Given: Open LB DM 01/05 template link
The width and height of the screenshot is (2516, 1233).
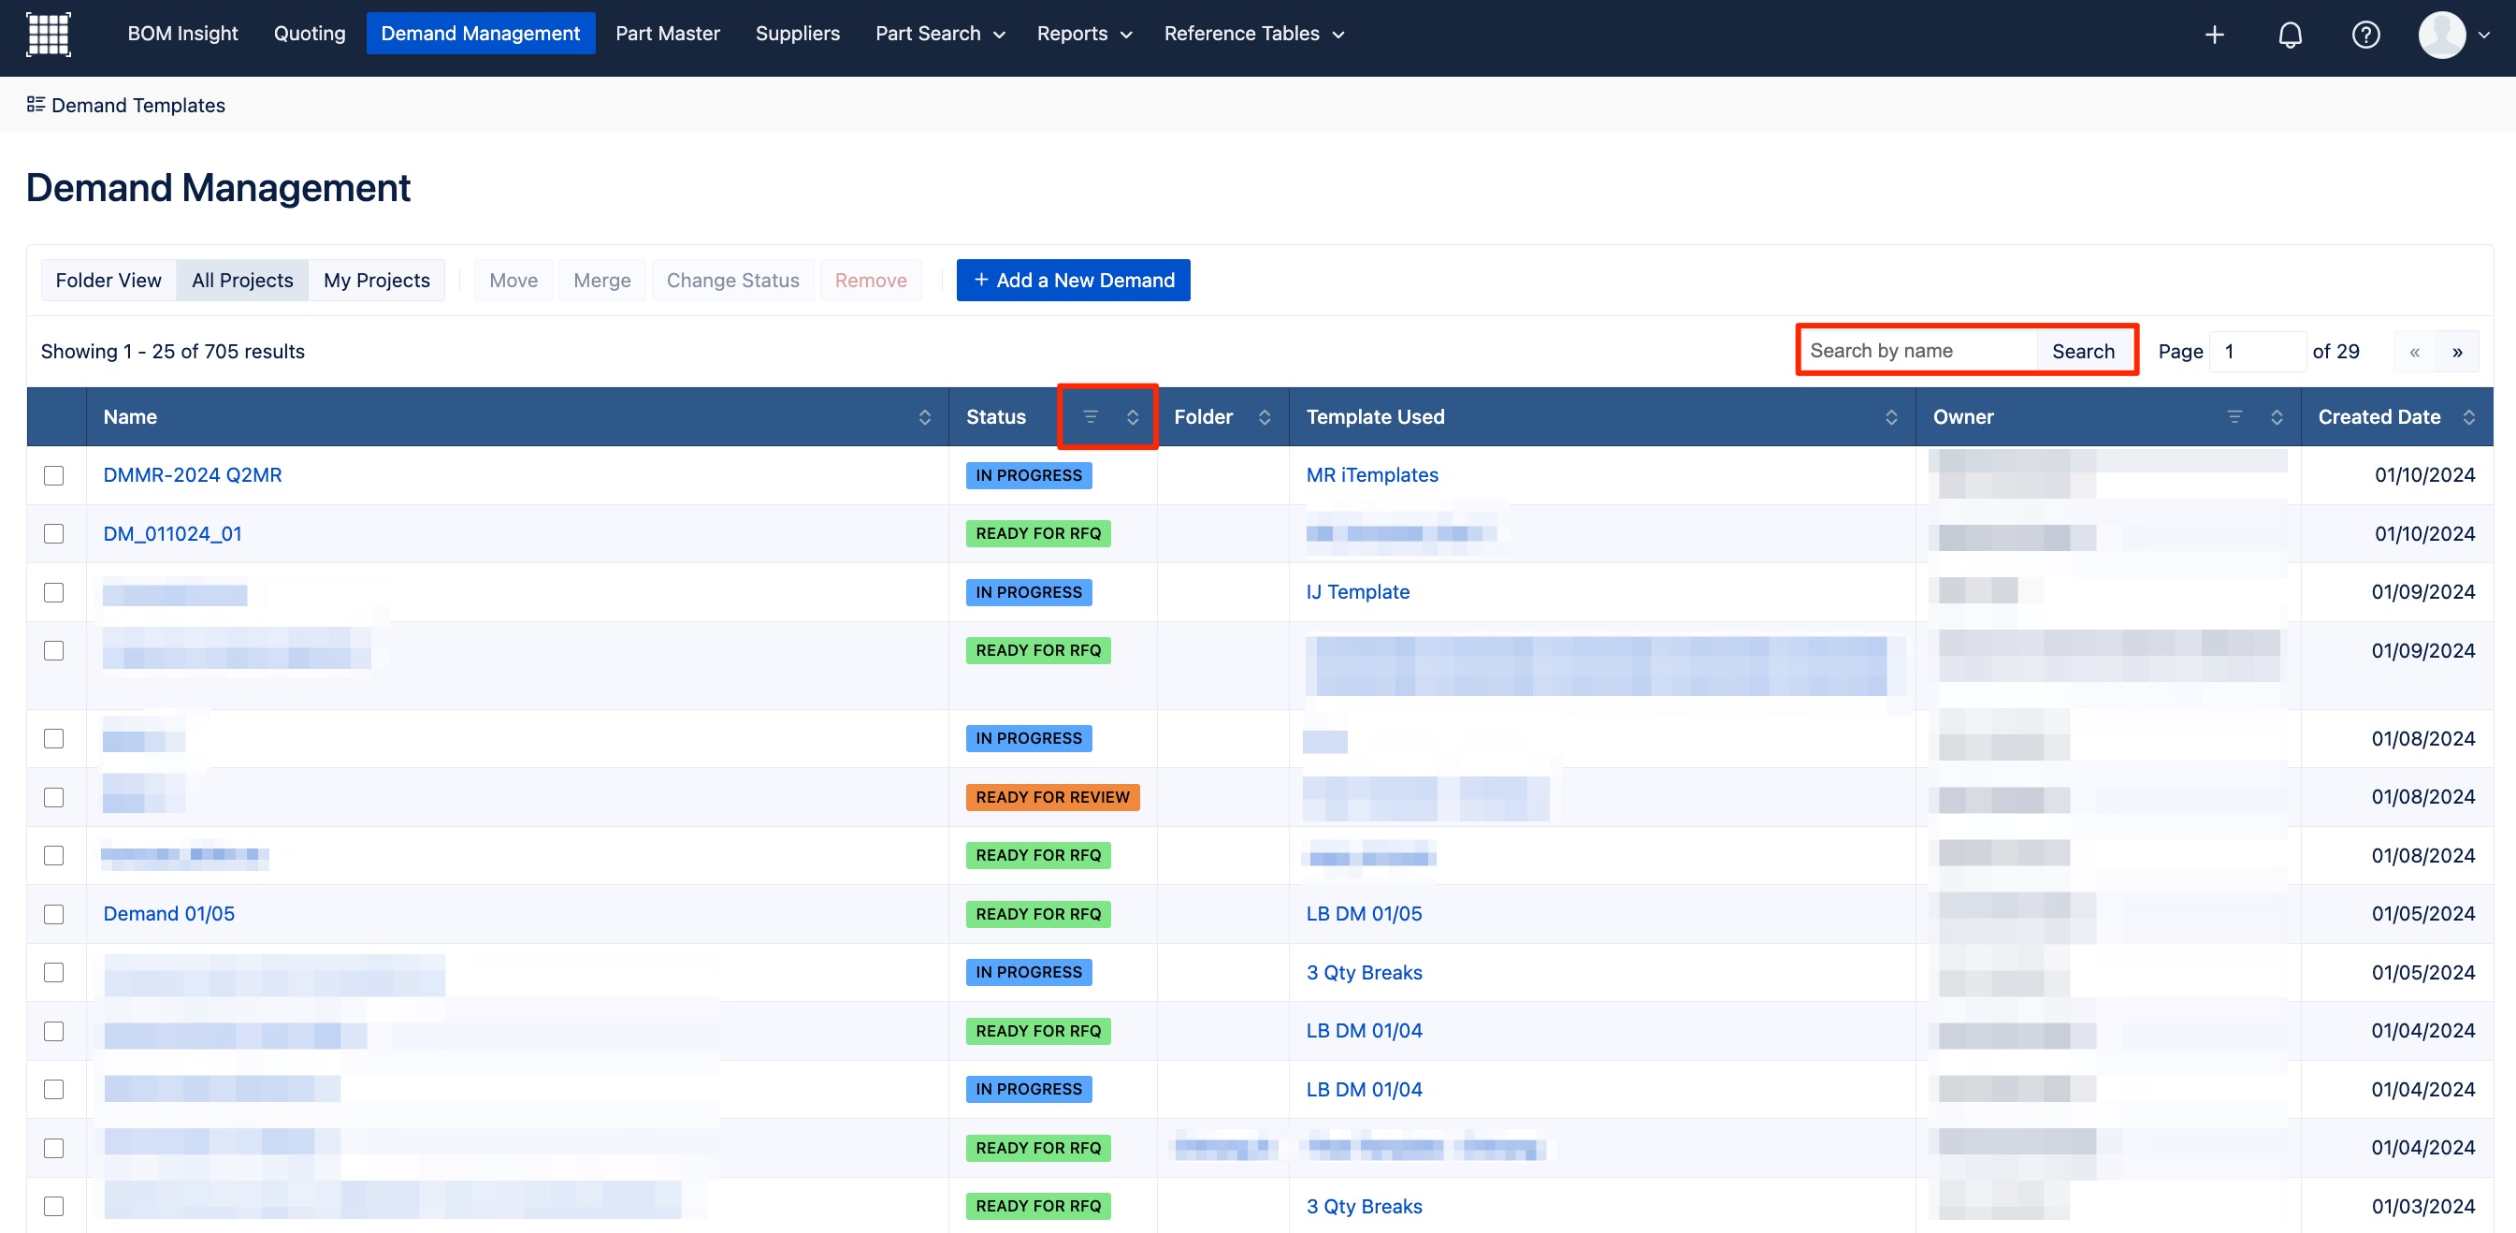Looking at the screenshot, I should tap(1365, 915).
